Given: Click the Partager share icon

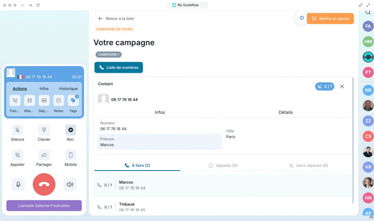Looking at the screenshot, I should (44, 155).
